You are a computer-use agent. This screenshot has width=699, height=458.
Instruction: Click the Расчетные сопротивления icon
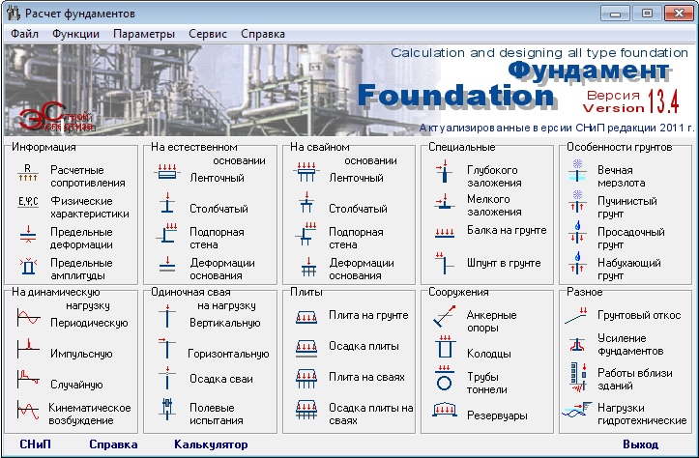coord(28,173)
